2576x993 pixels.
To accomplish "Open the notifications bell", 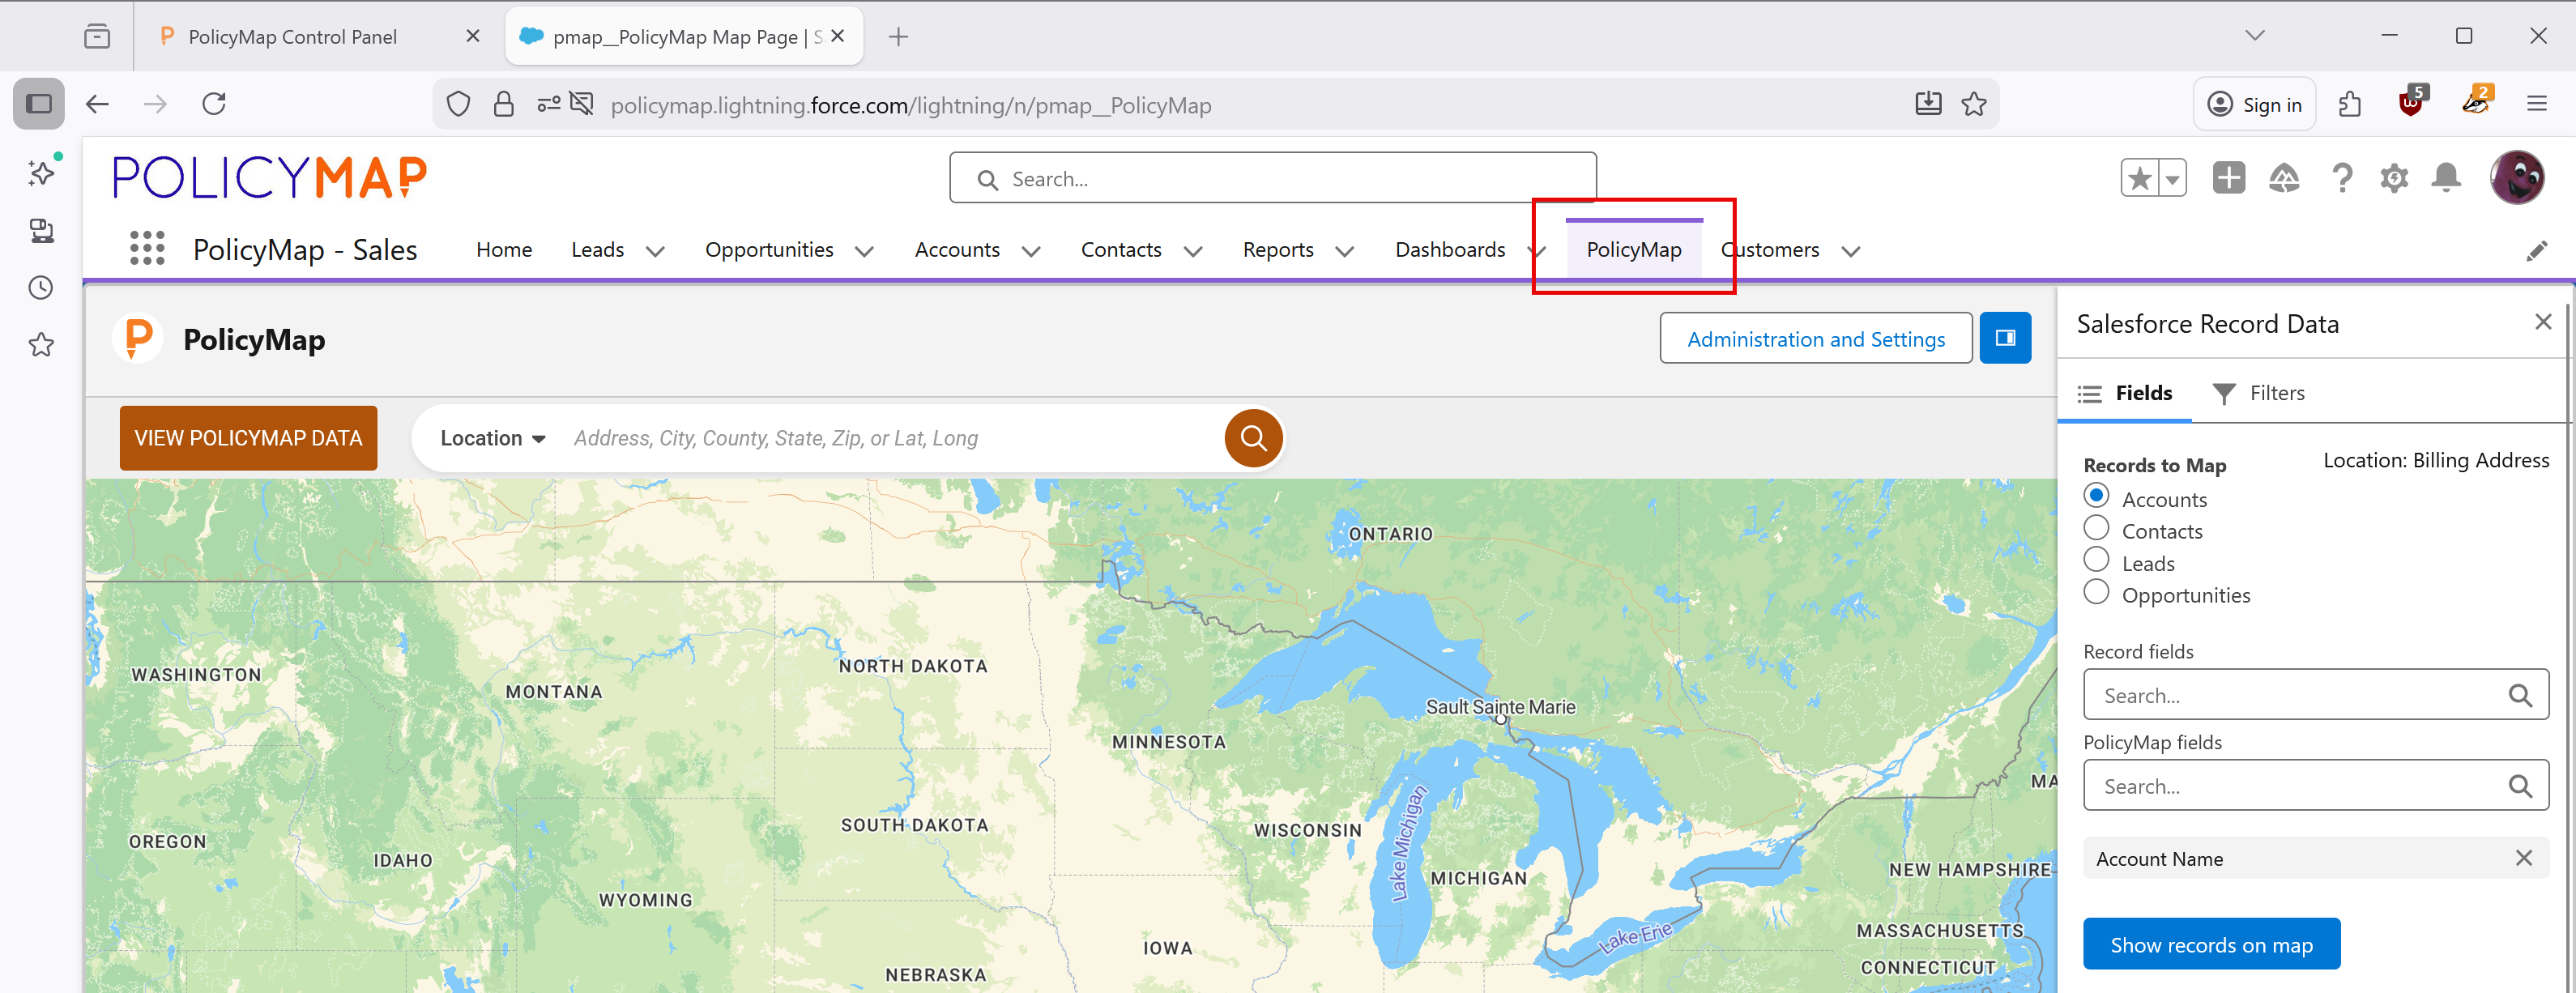I will click(x=2446, y=179).
